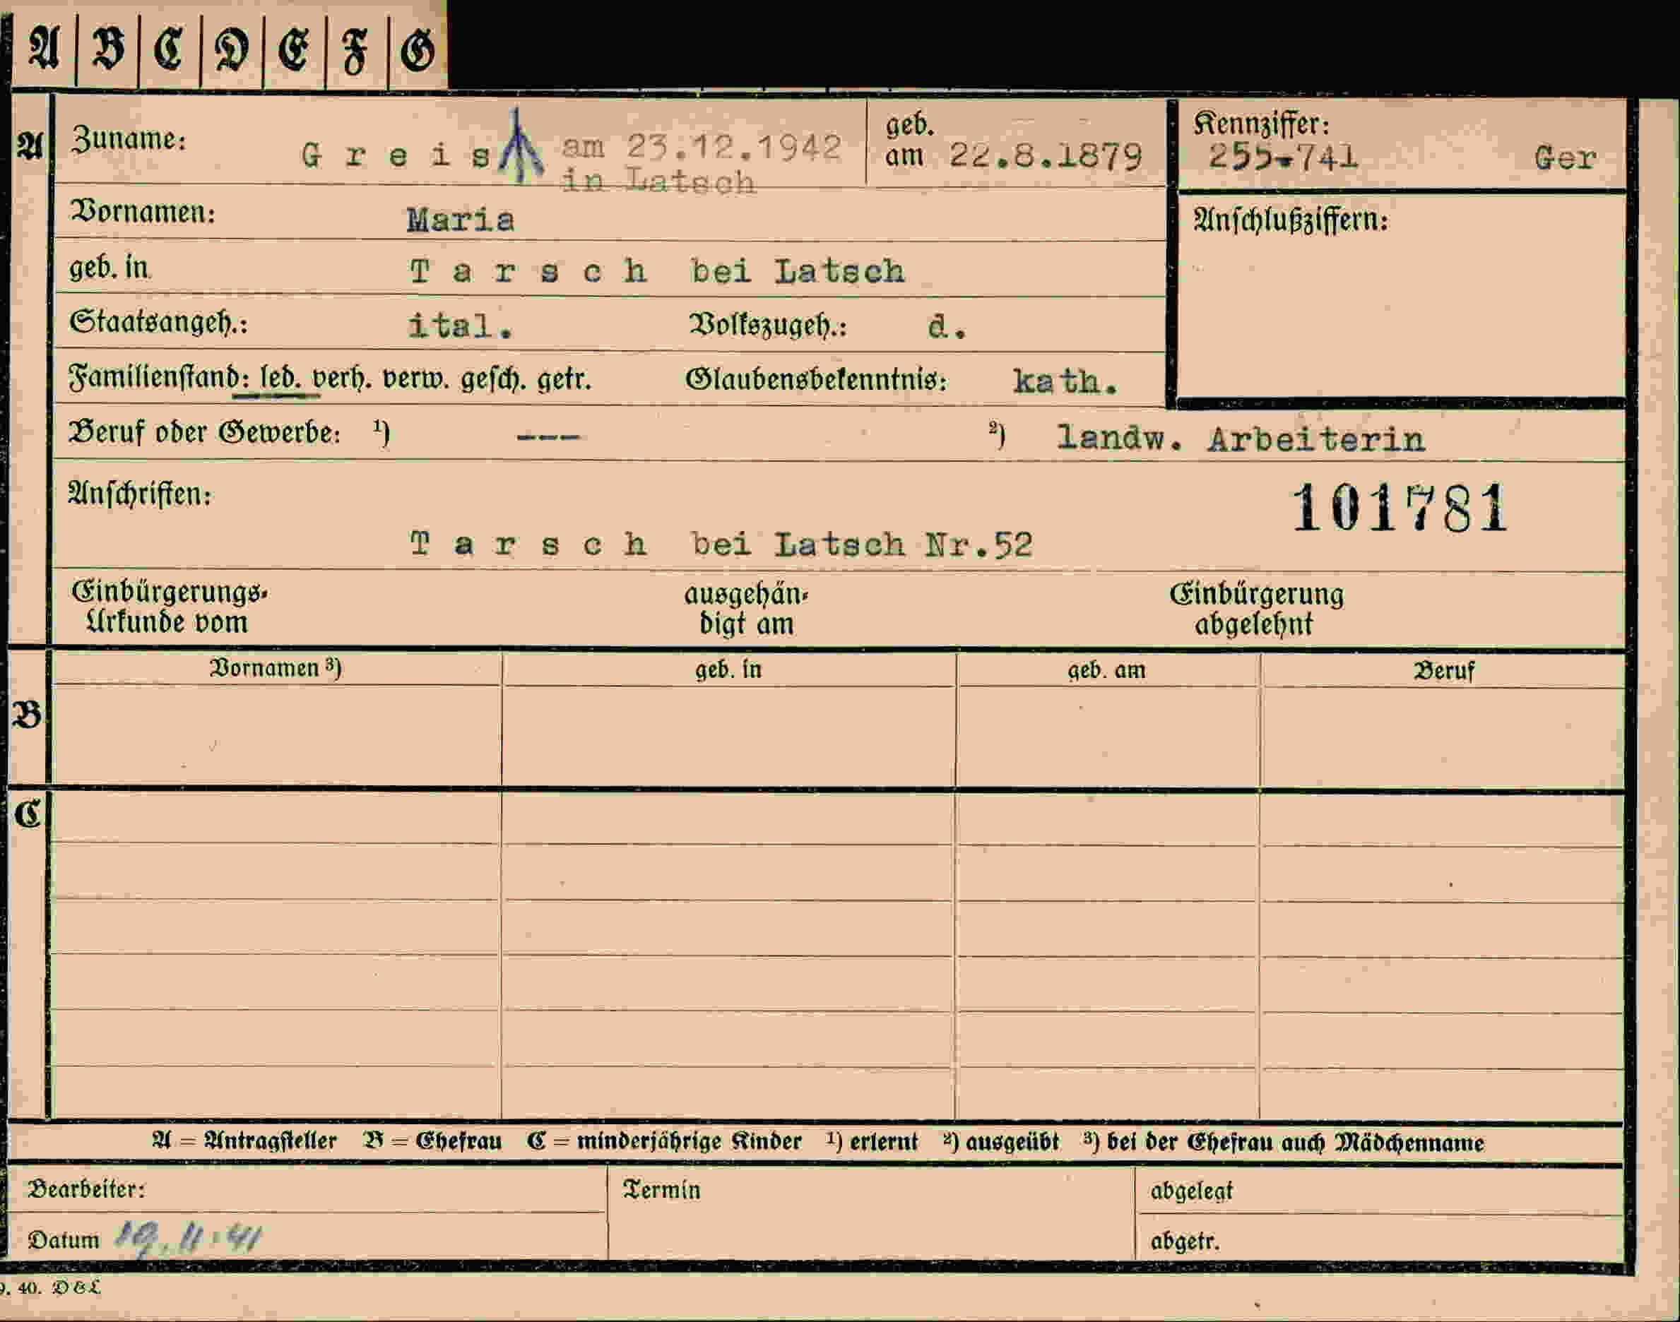Click the 'Vornamen:' label beside Maria

click(x=143, y=212)
